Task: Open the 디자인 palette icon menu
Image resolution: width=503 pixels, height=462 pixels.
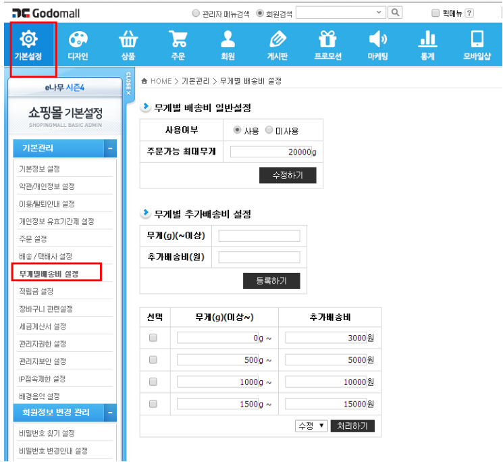Action: click(x=78, y=40)
